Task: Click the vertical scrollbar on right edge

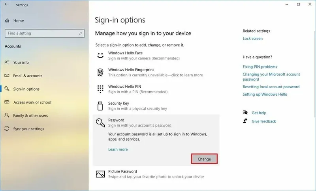Action: [315, 74]
